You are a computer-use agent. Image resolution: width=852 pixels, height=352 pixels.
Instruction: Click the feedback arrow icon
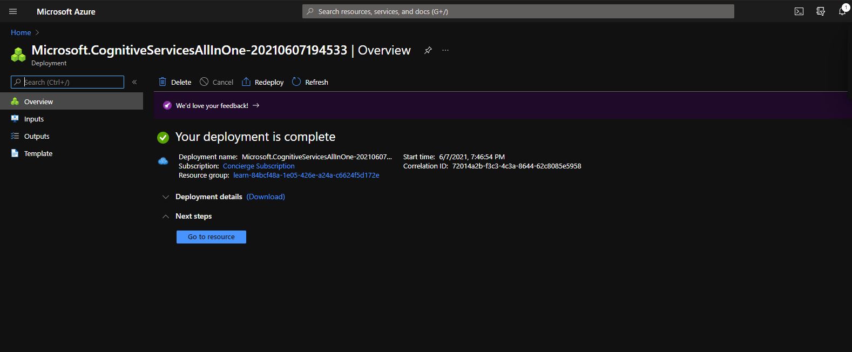pyautogui.click(x=256, y=105)
